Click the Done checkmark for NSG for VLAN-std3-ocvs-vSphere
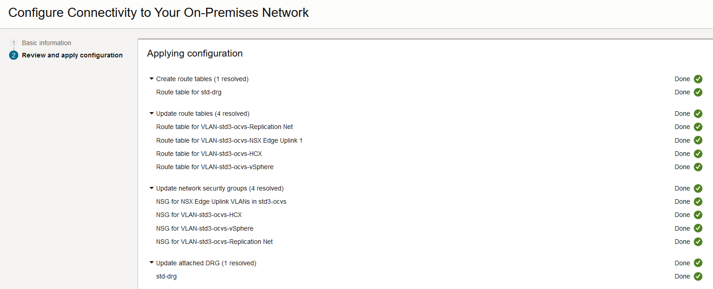 [698, 228]
